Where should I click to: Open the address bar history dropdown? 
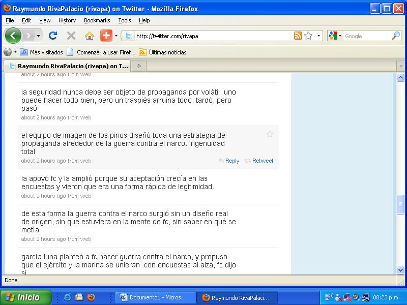coord(318,36)
